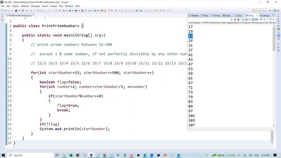The width and height of the screenshot is (281, 158).
Task: Show hidden system tray icons chevron
Action: coord(239,155)
